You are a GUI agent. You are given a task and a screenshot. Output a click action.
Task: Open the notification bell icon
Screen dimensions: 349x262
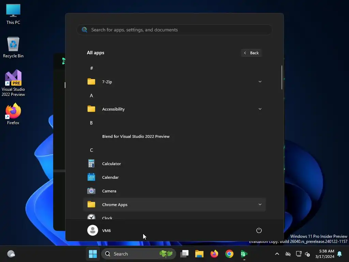click(340, 254)
